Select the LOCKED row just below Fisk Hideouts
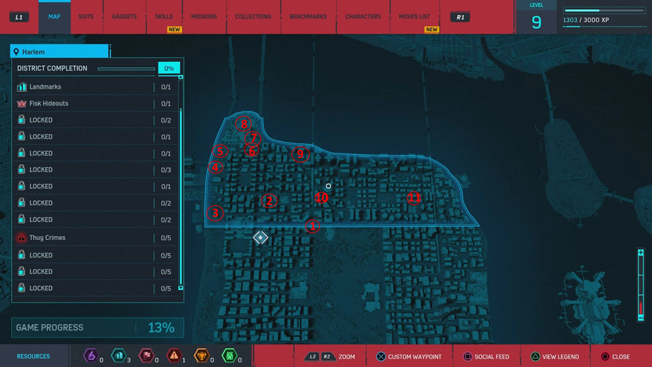This screenshot has height=367, width=652. [95, 120]
